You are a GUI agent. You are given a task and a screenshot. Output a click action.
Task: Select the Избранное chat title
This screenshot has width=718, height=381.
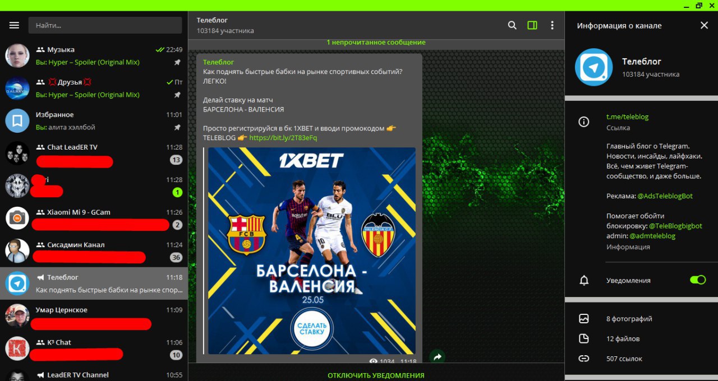(54, 115)
